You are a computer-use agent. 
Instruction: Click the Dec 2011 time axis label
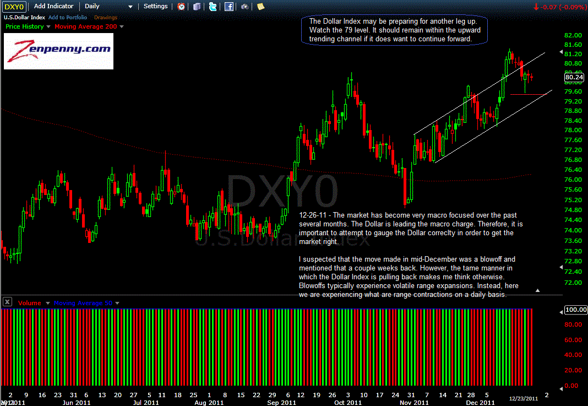point(481,403)
